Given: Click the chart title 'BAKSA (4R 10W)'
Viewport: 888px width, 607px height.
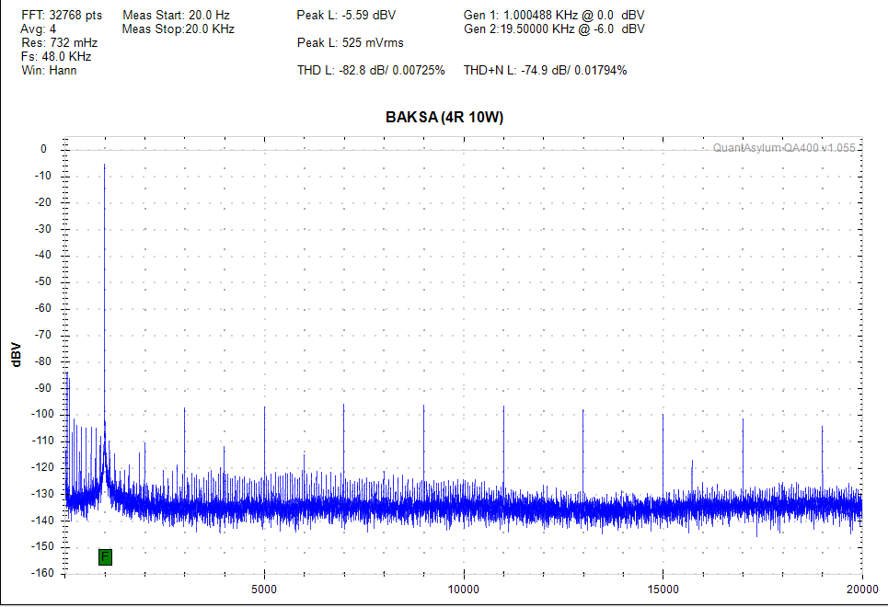Looking at the screenshot, I should 444,117.
